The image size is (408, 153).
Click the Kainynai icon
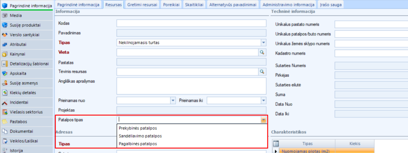click(4, 54)
